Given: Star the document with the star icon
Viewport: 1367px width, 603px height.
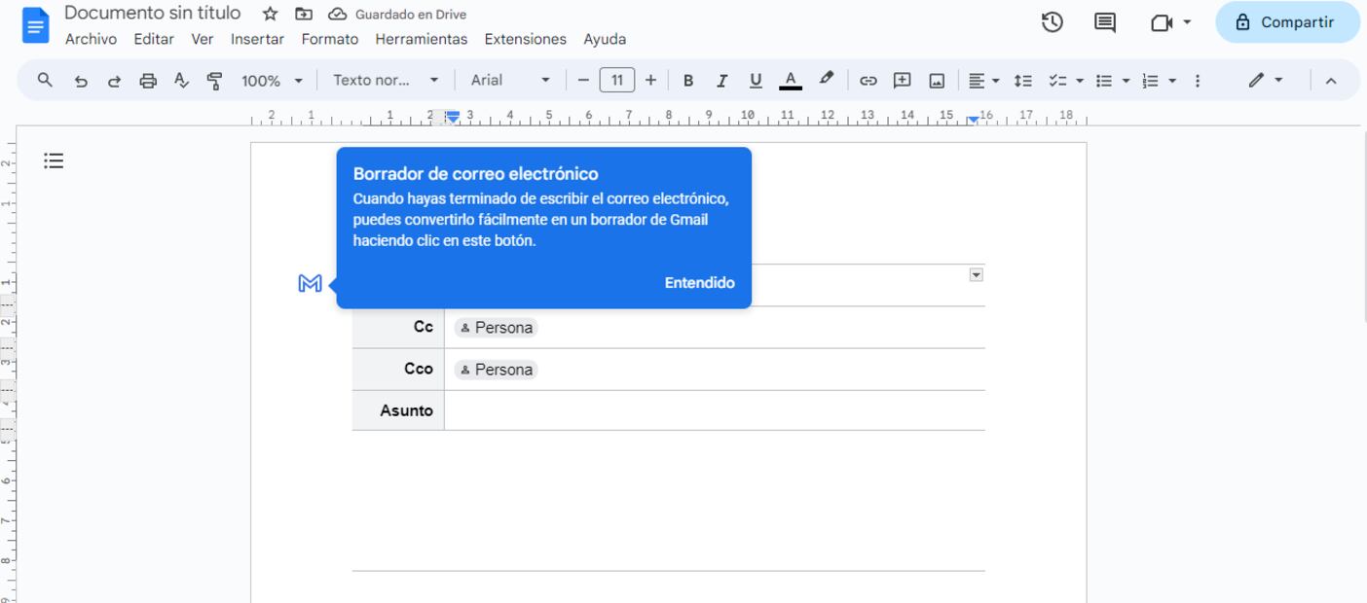Looking at the screenshot, I should [x=271, y=15].
